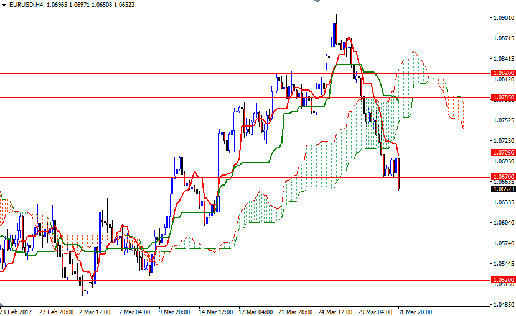Select the 1.06700 red price level label
Viewport: 516px width, 316px height.
[503, 177]
